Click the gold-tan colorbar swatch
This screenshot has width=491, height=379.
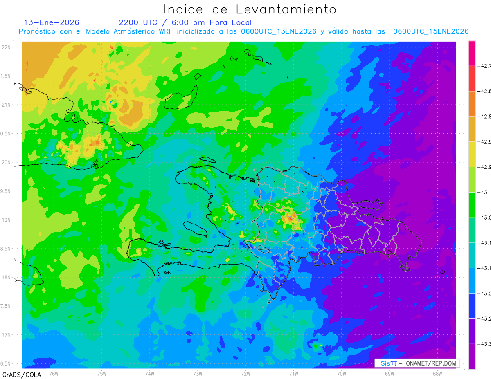coord(472,129)
